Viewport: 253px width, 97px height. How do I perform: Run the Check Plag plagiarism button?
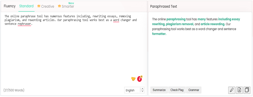(x=177, y=90)
